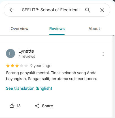Image resolution: width=115 pixels, height=118 pixels.
Task: Open Lynette's round L avatar
Action: pos(10,53)
